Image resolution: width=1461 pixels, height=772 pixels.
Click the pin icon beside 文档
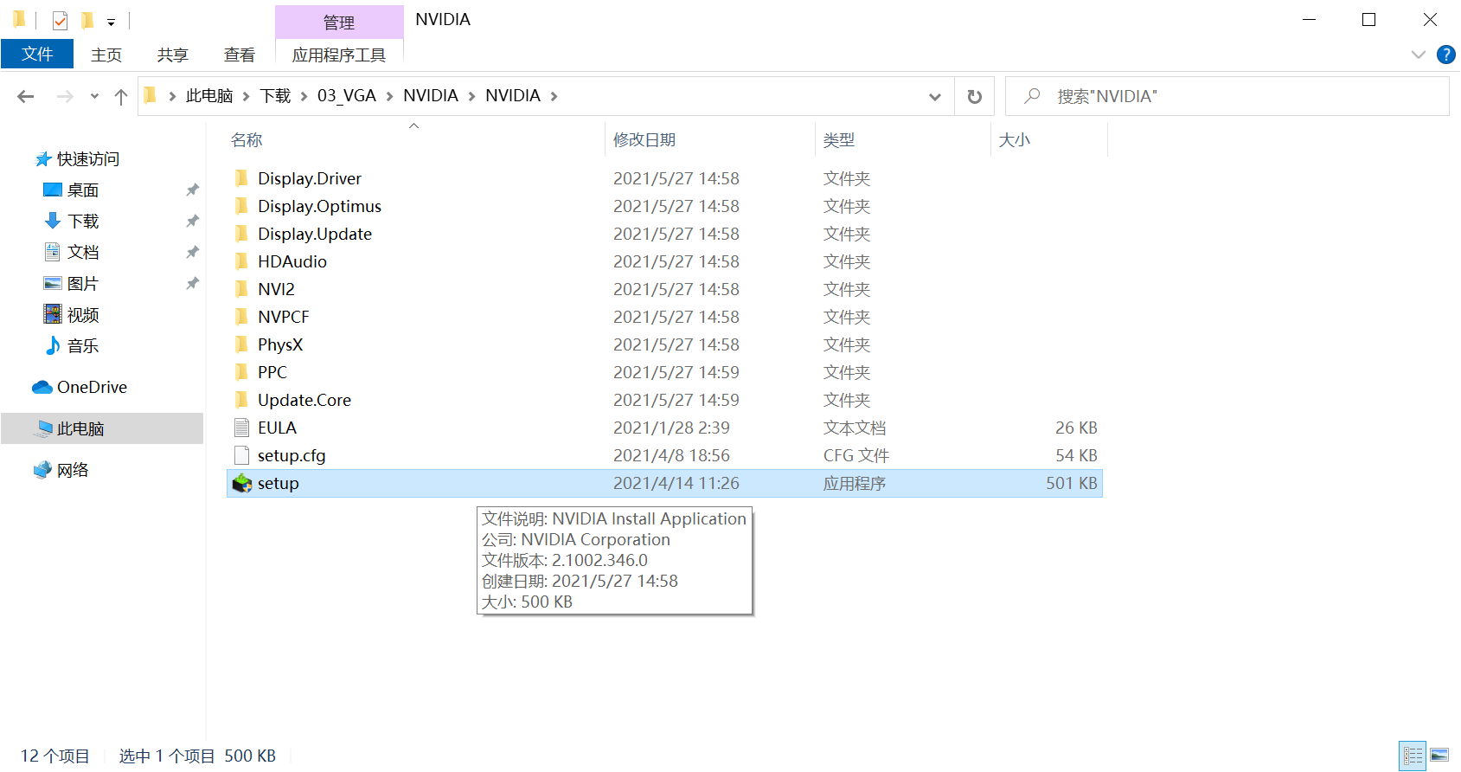[x=192, y=252]
